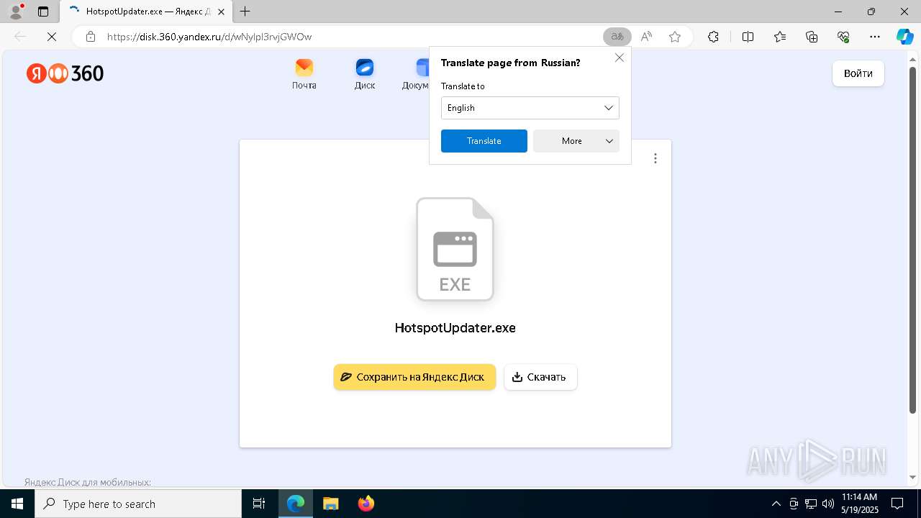921x518 pixels.
Task: Click browser Back arrow
Action: (x=20, y=37)
